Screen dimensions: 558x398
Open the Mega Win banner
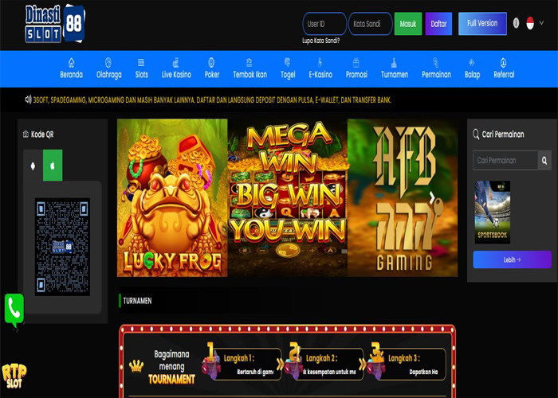(x=288, y=197)
